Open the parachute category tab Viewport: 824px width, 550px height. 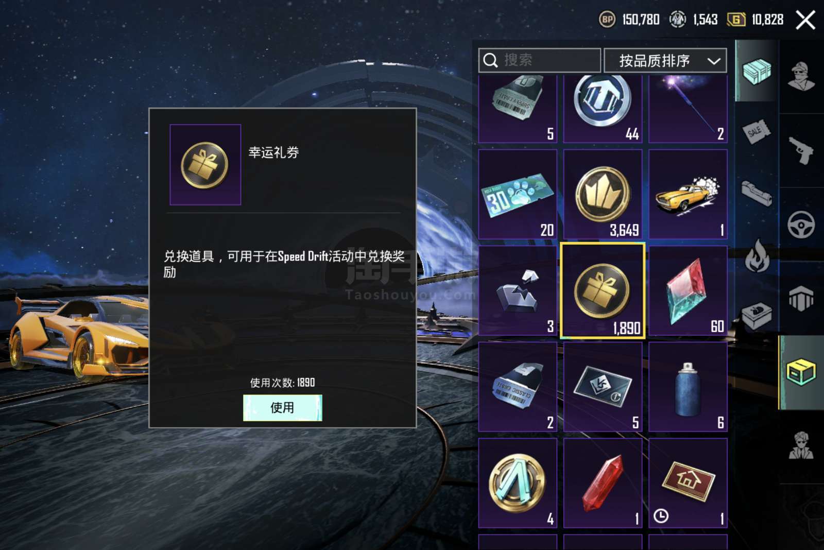click(801, 299)
